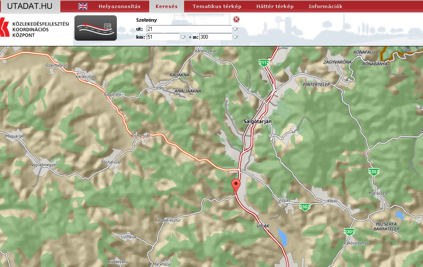The height and width of the screenshot is (267, 423).
Task: Switch to the Tematikus térkép tab
Action: click(x=217, y=6)
